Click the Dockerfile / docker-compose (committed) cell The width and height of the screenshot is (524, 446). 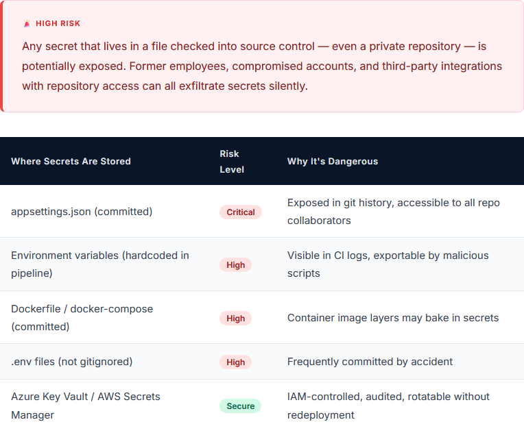[x=82, y=318]
